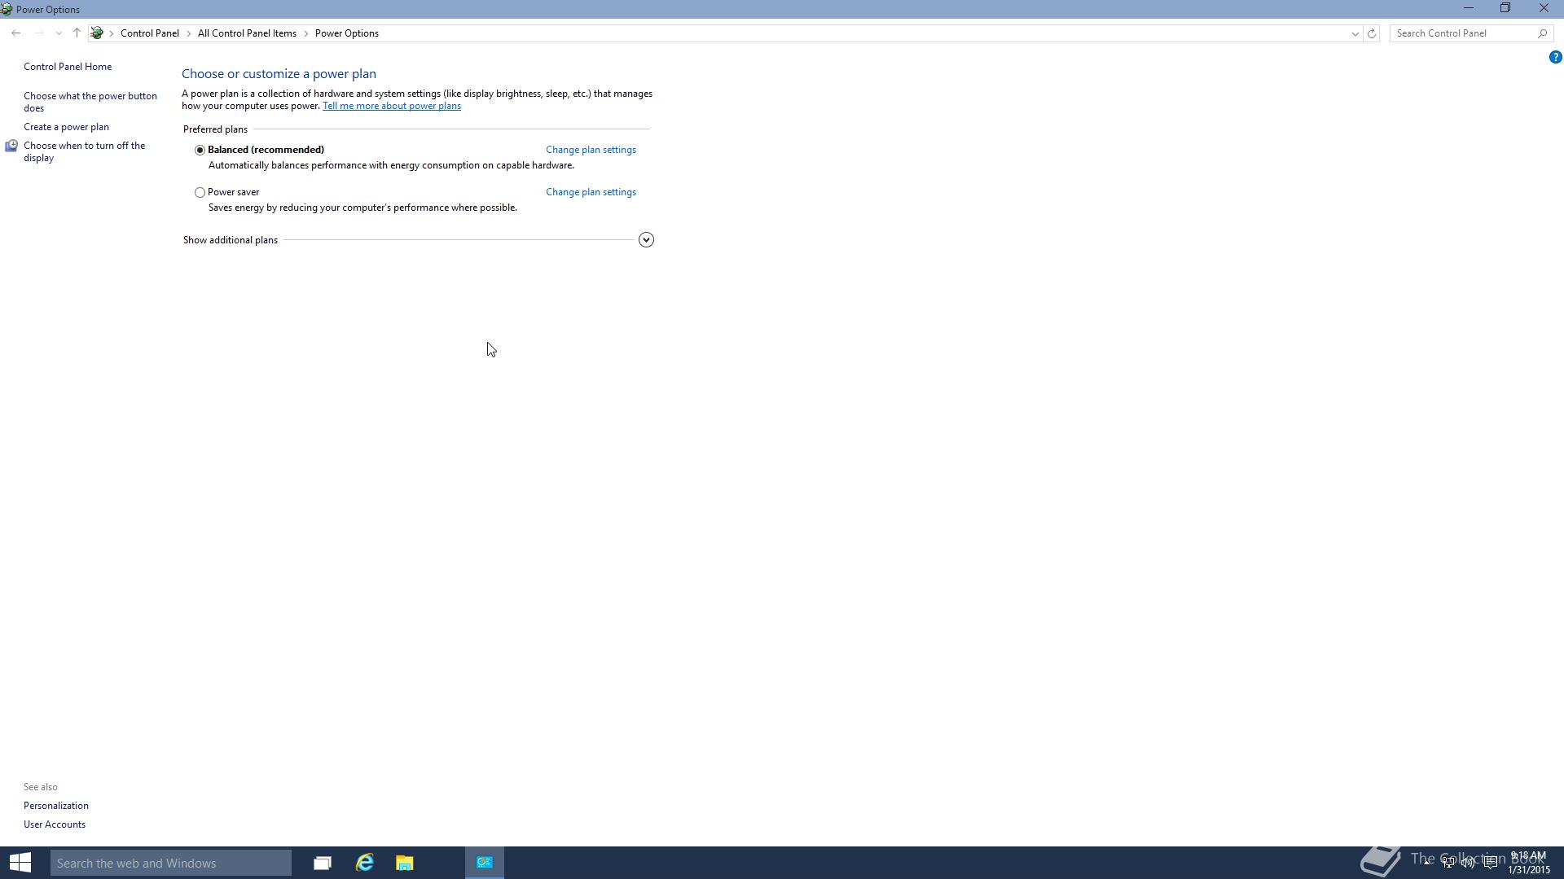Open Control Panel breadcrumb
The height and width of the screenshot is (879, 1564).
click(150, 33)
